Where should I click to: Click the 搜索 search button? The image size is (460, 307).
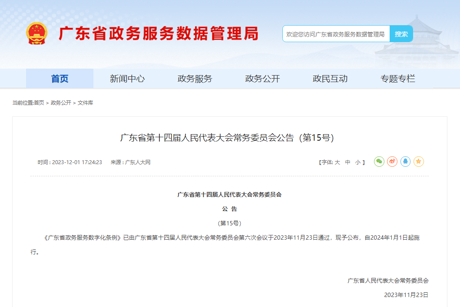(401, 33)
